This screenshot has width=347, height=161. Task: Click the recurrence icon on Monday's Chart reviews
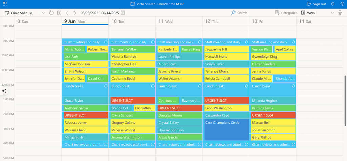(106, 145)
